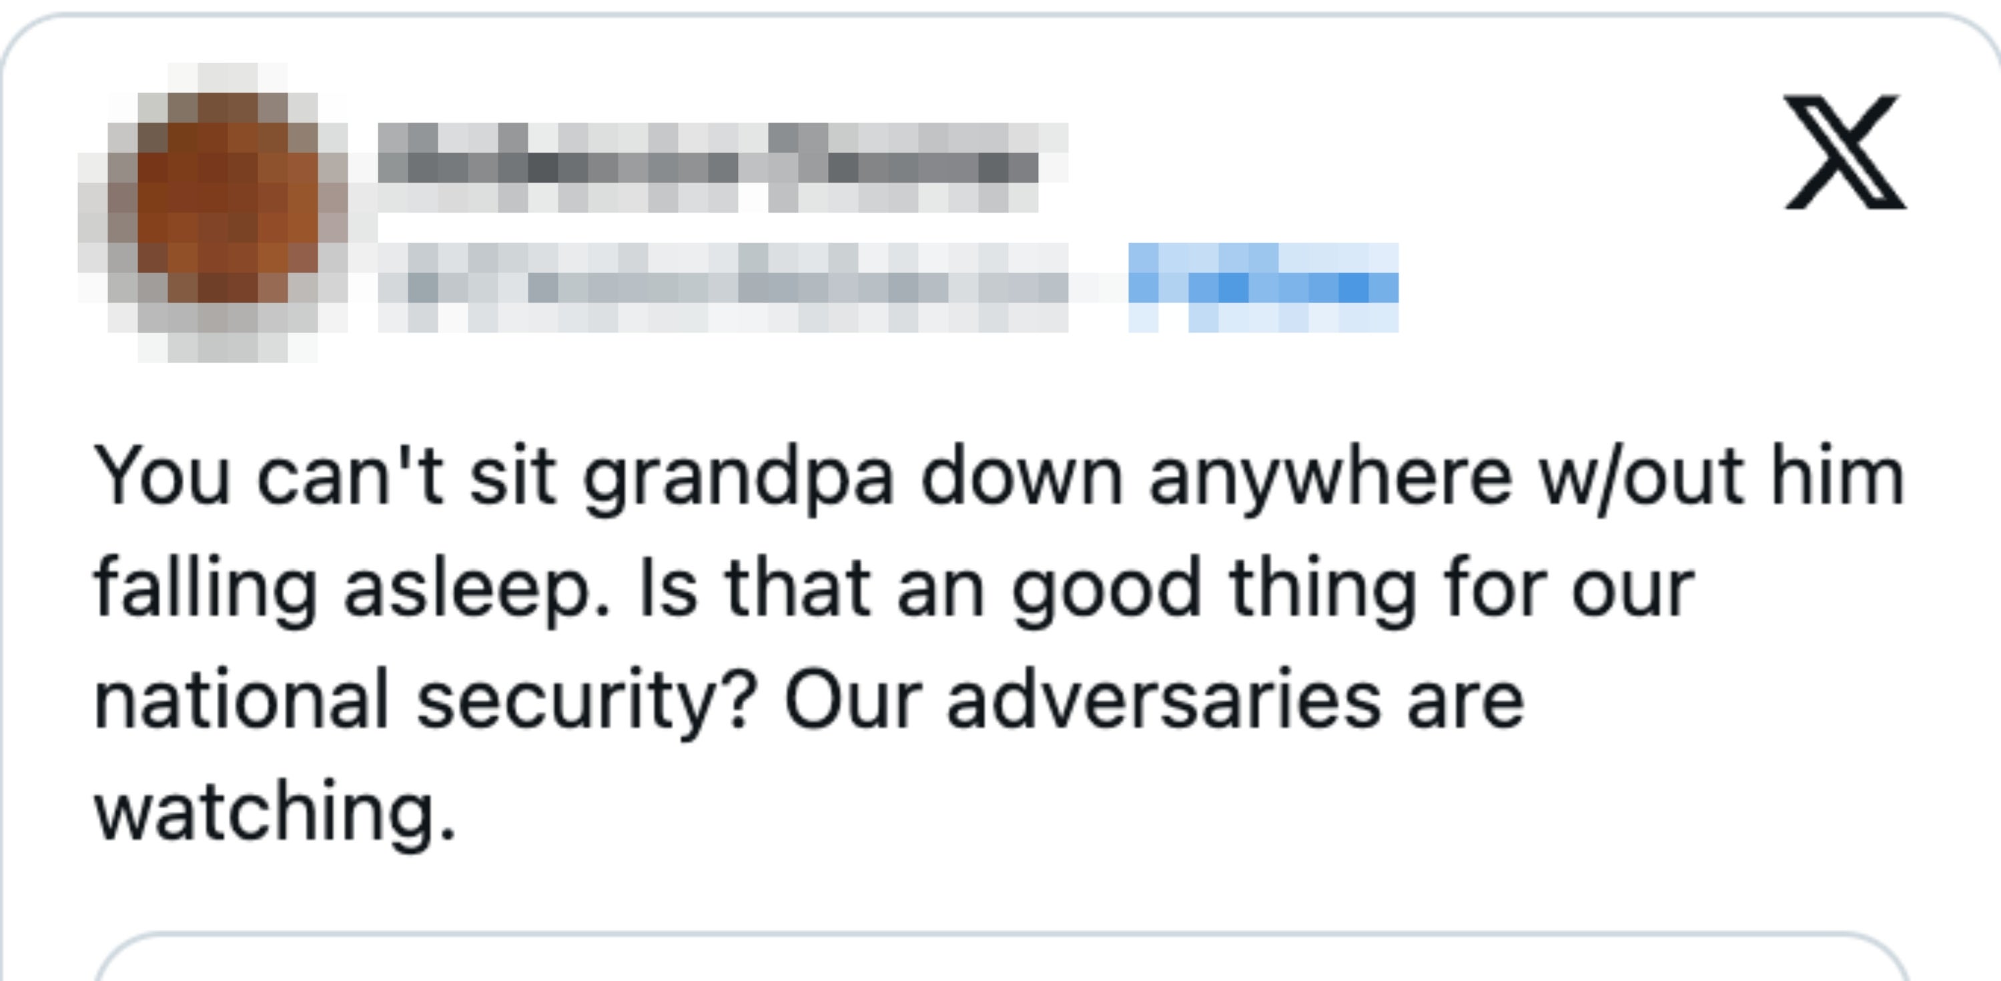This screenshot has height=981, width=2001.
Task: Click the phrase 'national security?' in the tweet
Action: [426, 700]
